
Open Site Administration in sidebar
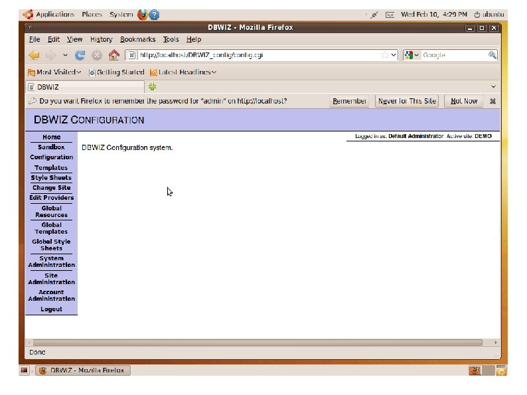(x=51, y=279)
